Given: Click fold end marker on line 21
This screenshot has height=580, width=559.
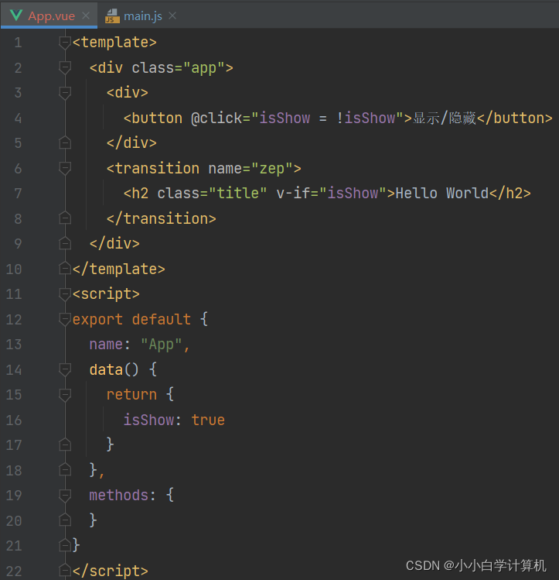Looking at the screenshot, I should tap(65, 546).
